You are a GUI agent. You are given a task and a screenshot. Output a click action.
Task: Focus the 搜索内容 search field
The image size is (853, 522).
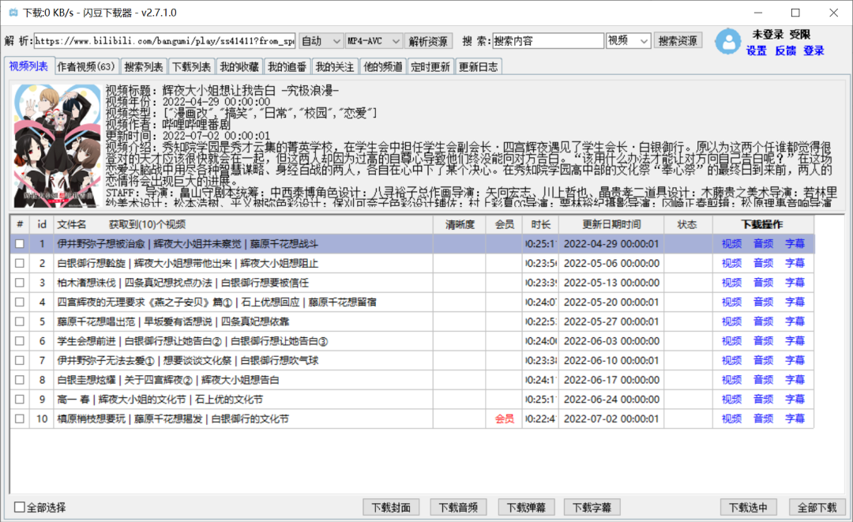click(x=548, y=41)
